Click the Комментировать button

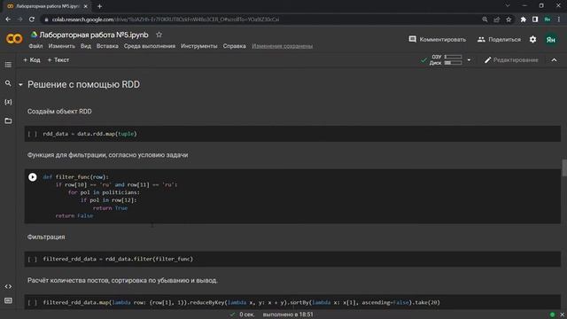point(437,39)
